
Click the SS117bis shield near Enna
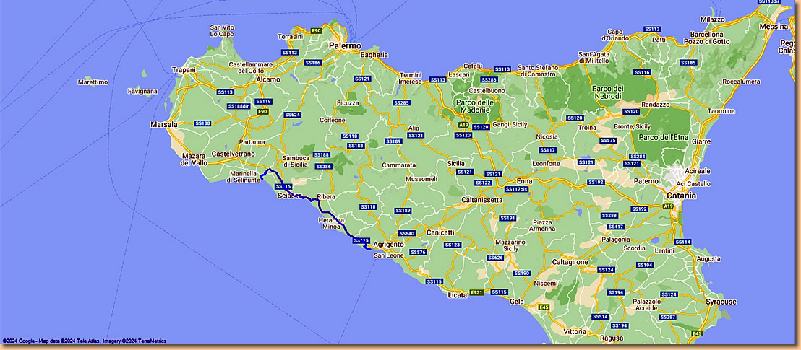[516, 189]
